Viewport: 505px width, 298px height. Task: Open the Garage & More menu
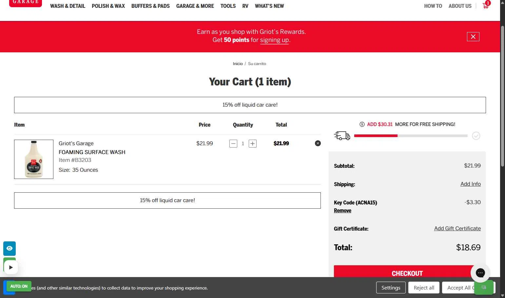(x=195, y=6)
